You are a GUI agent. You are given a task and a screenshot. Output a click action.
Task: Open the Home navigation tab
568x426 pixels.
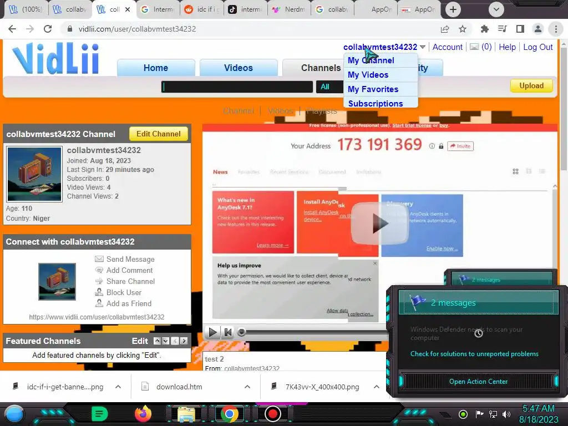point(156,68)
